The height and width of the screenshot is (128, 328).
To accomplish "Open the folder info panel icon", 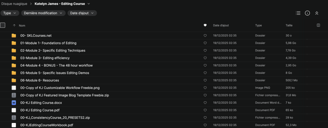I will coord(307,13).
